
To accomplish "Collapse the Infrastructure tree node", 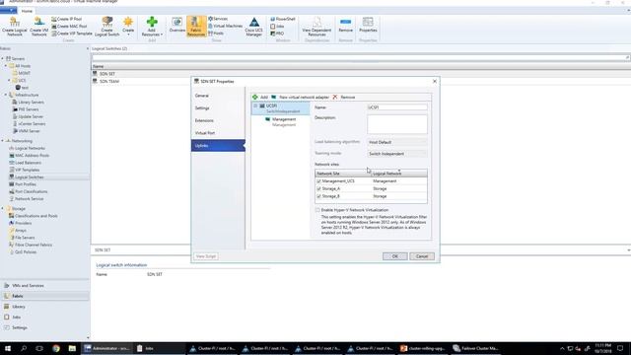I will 6,95.
